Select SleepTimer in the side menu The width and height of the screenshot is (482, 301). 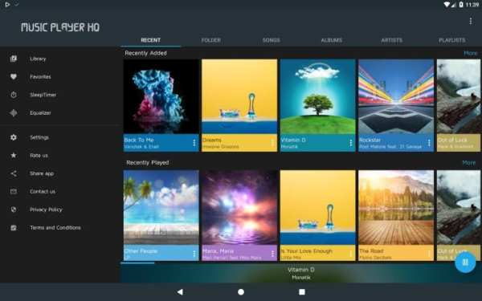[x=43, y=95]
